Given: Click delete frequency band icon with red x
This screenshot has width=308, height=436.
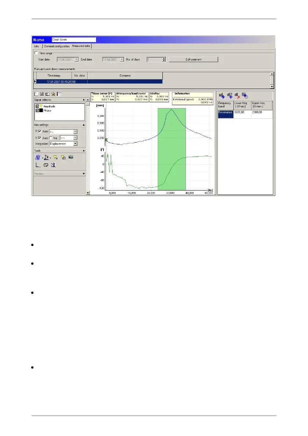Looking at the screenshot, I should (237, 96).
